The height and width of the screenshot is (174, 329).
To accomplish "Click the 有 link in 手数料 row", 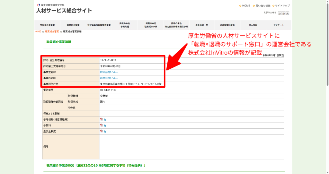I will point(105,126).
